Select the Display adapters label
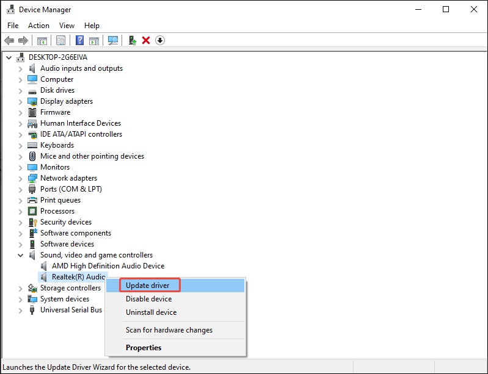Image resolution: width=488 pixels, height=374 pixels. (67, 101)
